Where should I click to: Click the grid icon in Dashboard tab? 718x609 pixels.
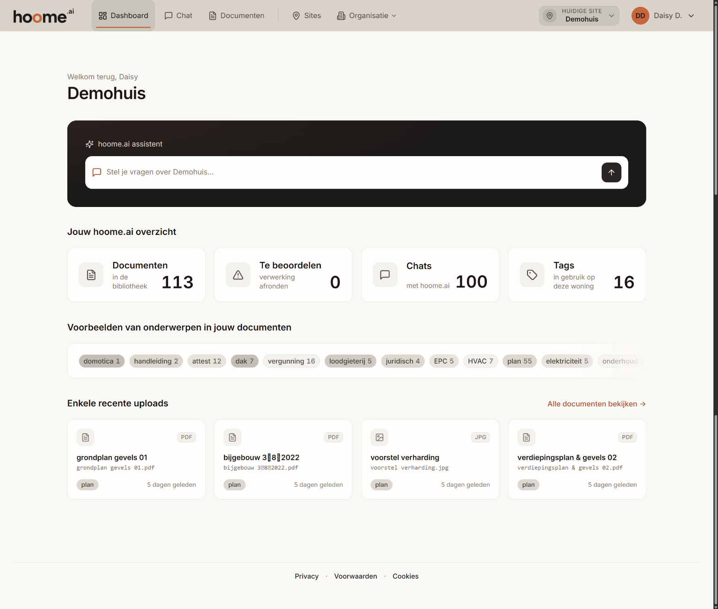point(103,16)
